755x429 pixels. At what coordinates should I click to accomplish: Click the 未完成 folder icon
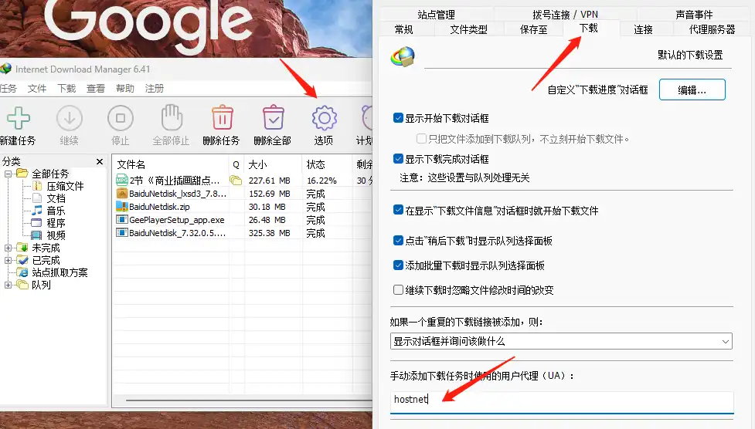click(x=22, y=248)
